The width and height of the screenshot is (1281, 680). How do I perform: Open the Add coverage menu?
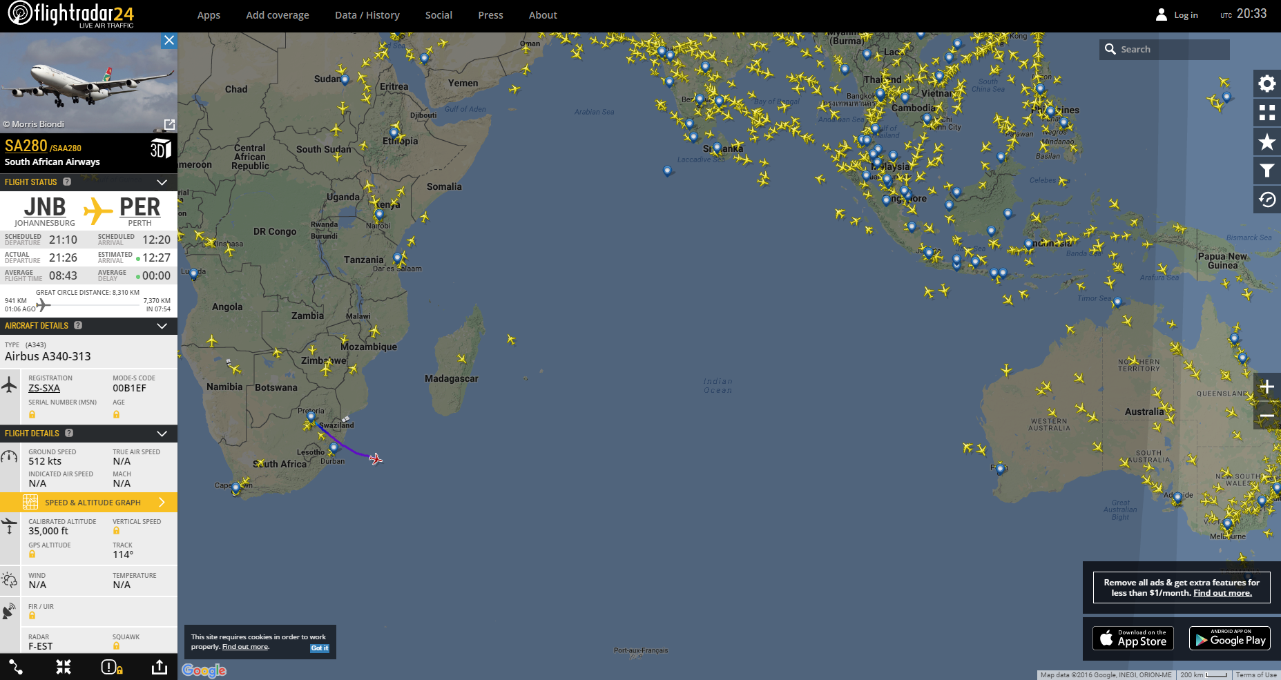pyautogui.click(x=278, y=15)
